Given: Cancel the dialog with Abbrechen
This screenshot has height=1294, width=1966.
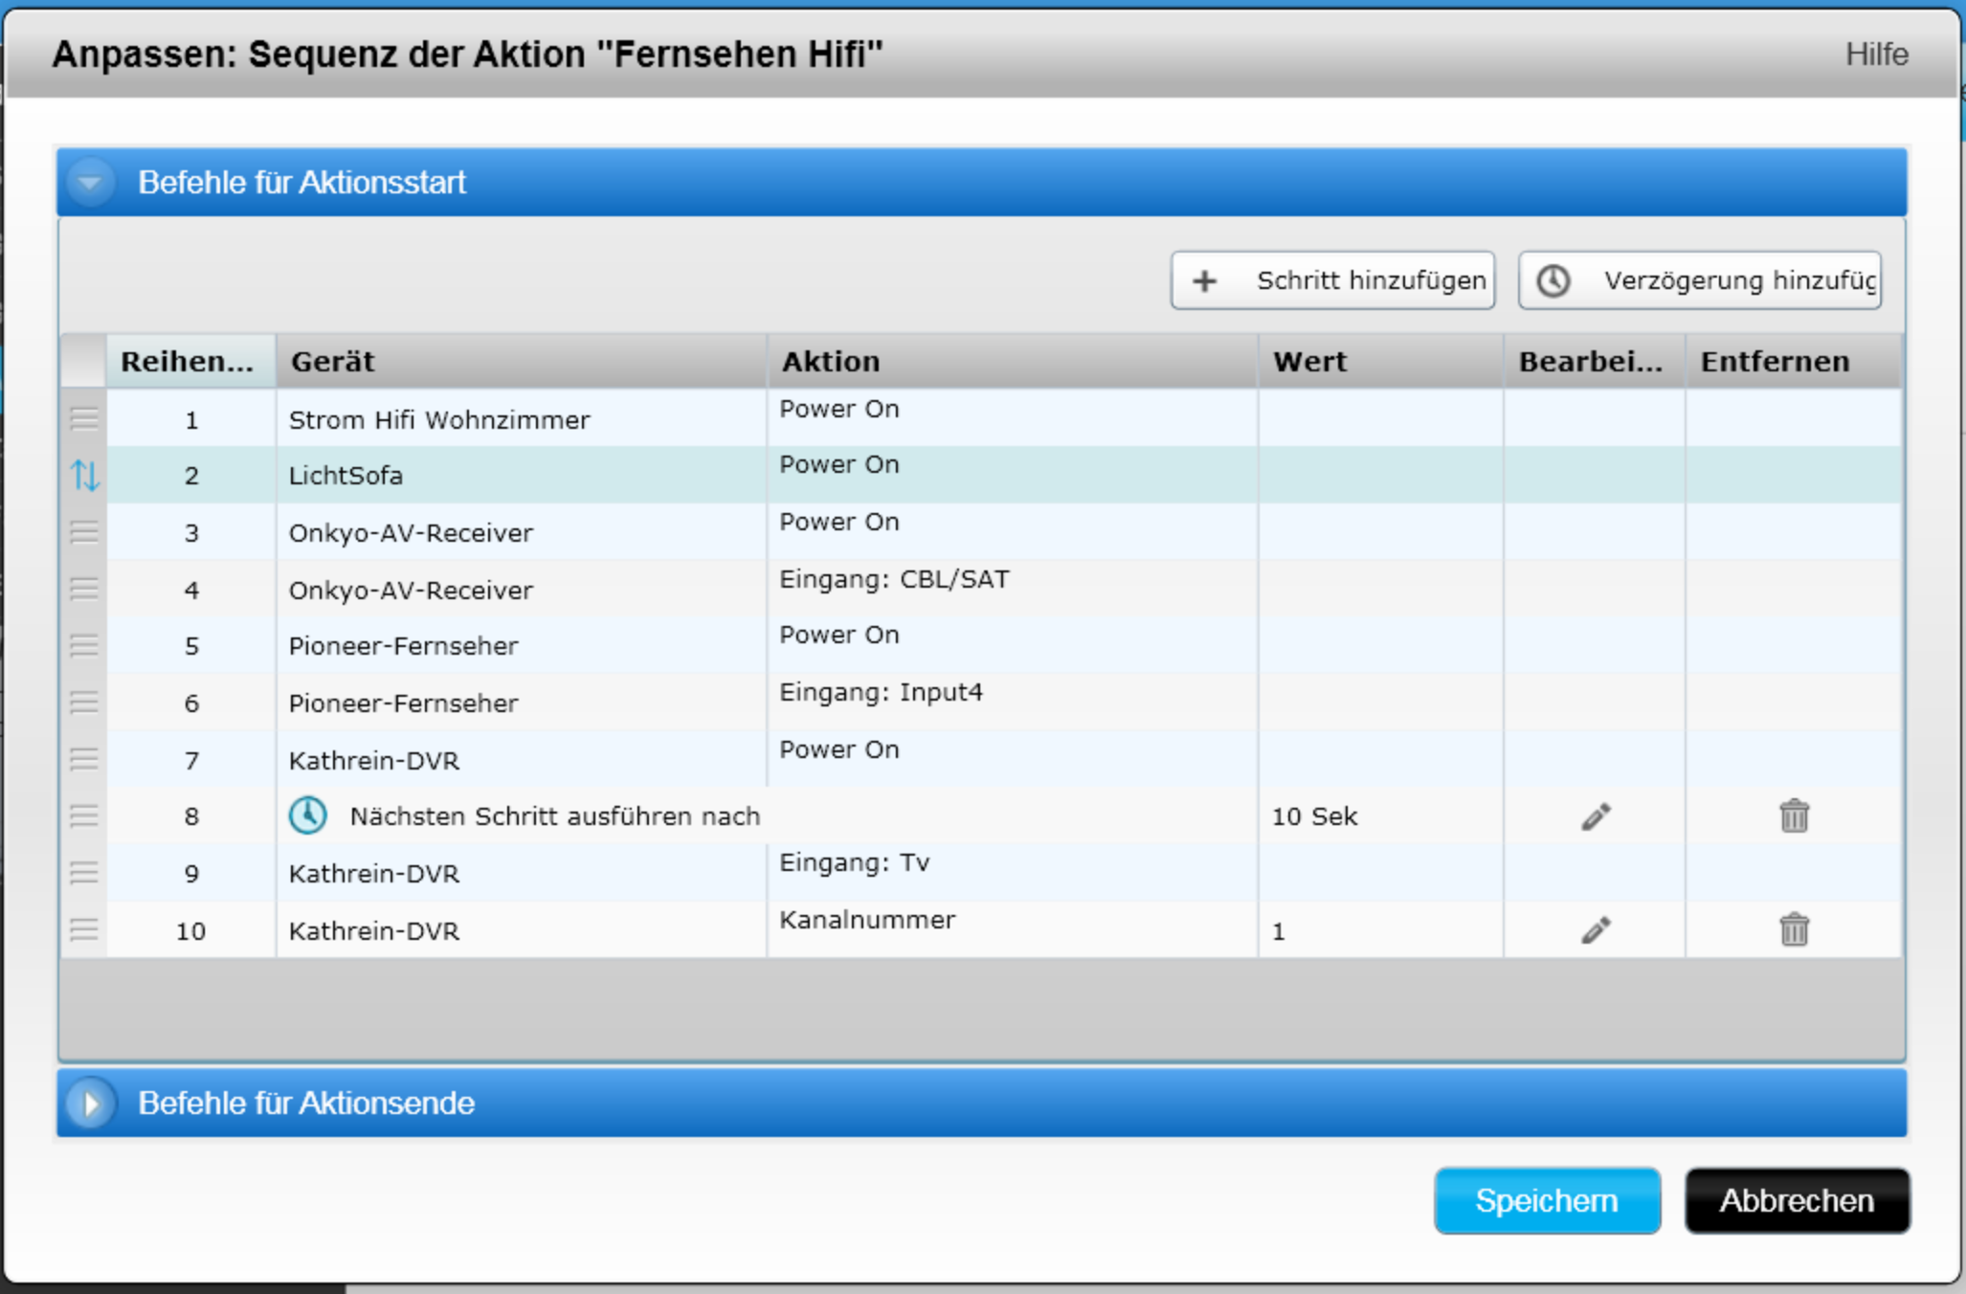Looking at the screenshot, I should click(x=1797, y=1200).
